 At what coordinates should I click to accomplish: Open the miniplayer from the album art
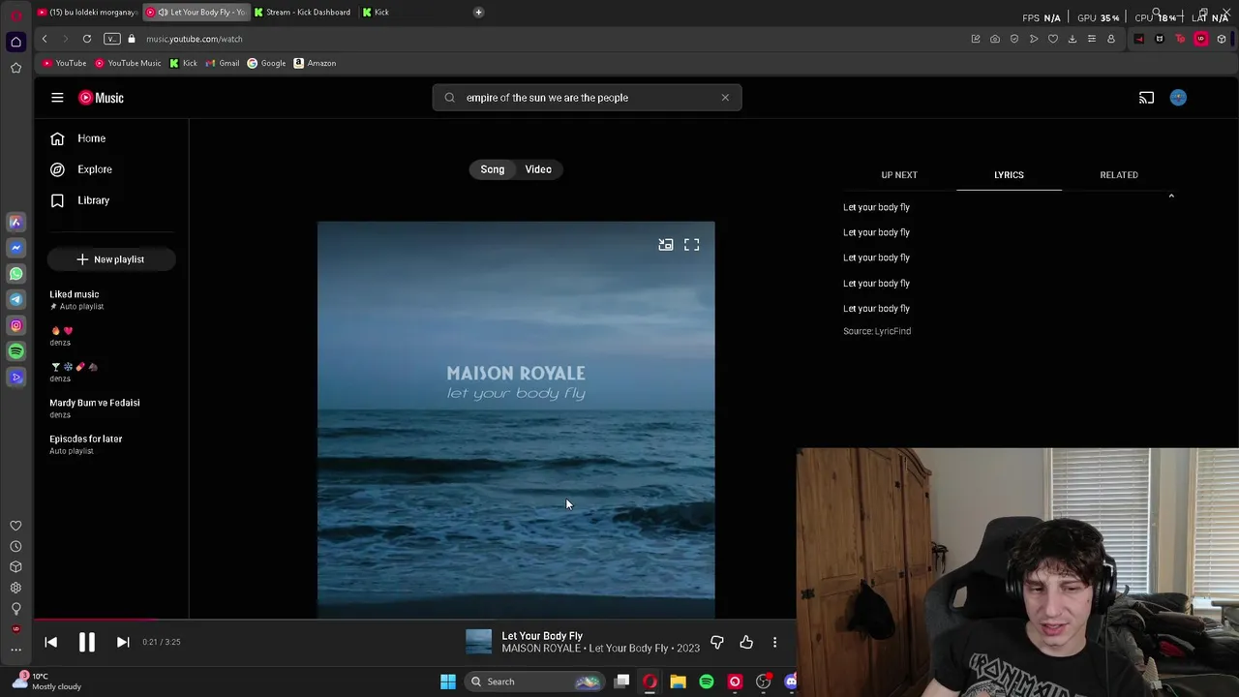666,245
